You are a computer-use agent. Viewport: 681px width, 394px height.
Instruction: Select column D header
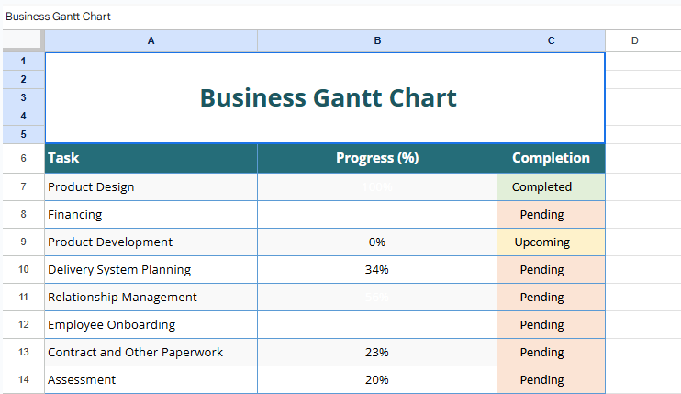634,40
